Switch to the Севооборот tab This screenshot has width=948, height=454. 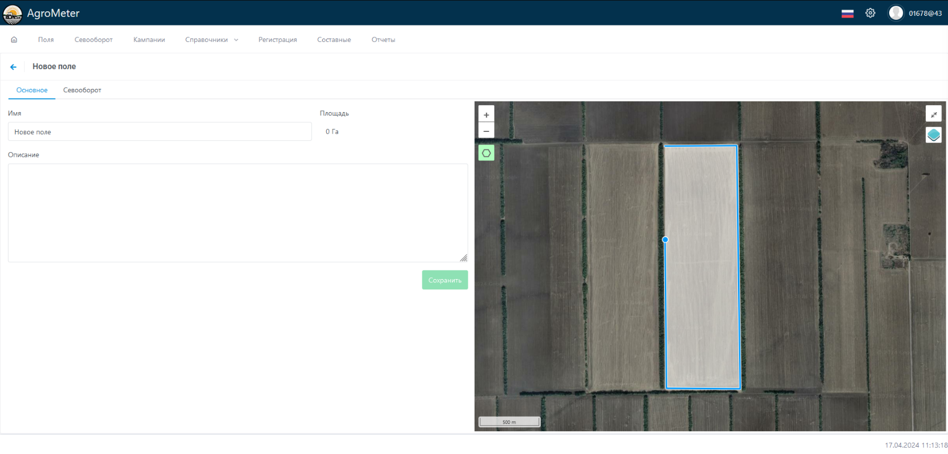point(82,90)
